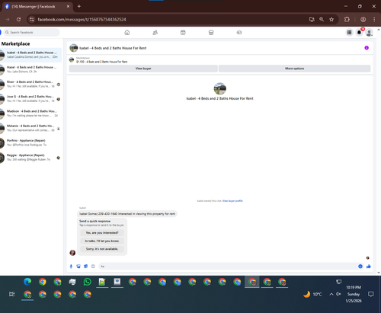
Task: Open Melanie's house rental conversation
Action: pos(30,128)
